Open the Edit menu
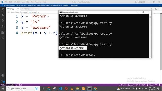 coord(10,2)
